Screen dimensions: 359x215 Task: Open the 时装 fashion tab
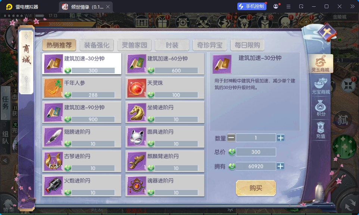pyautogui.click(x=172, y=45)
